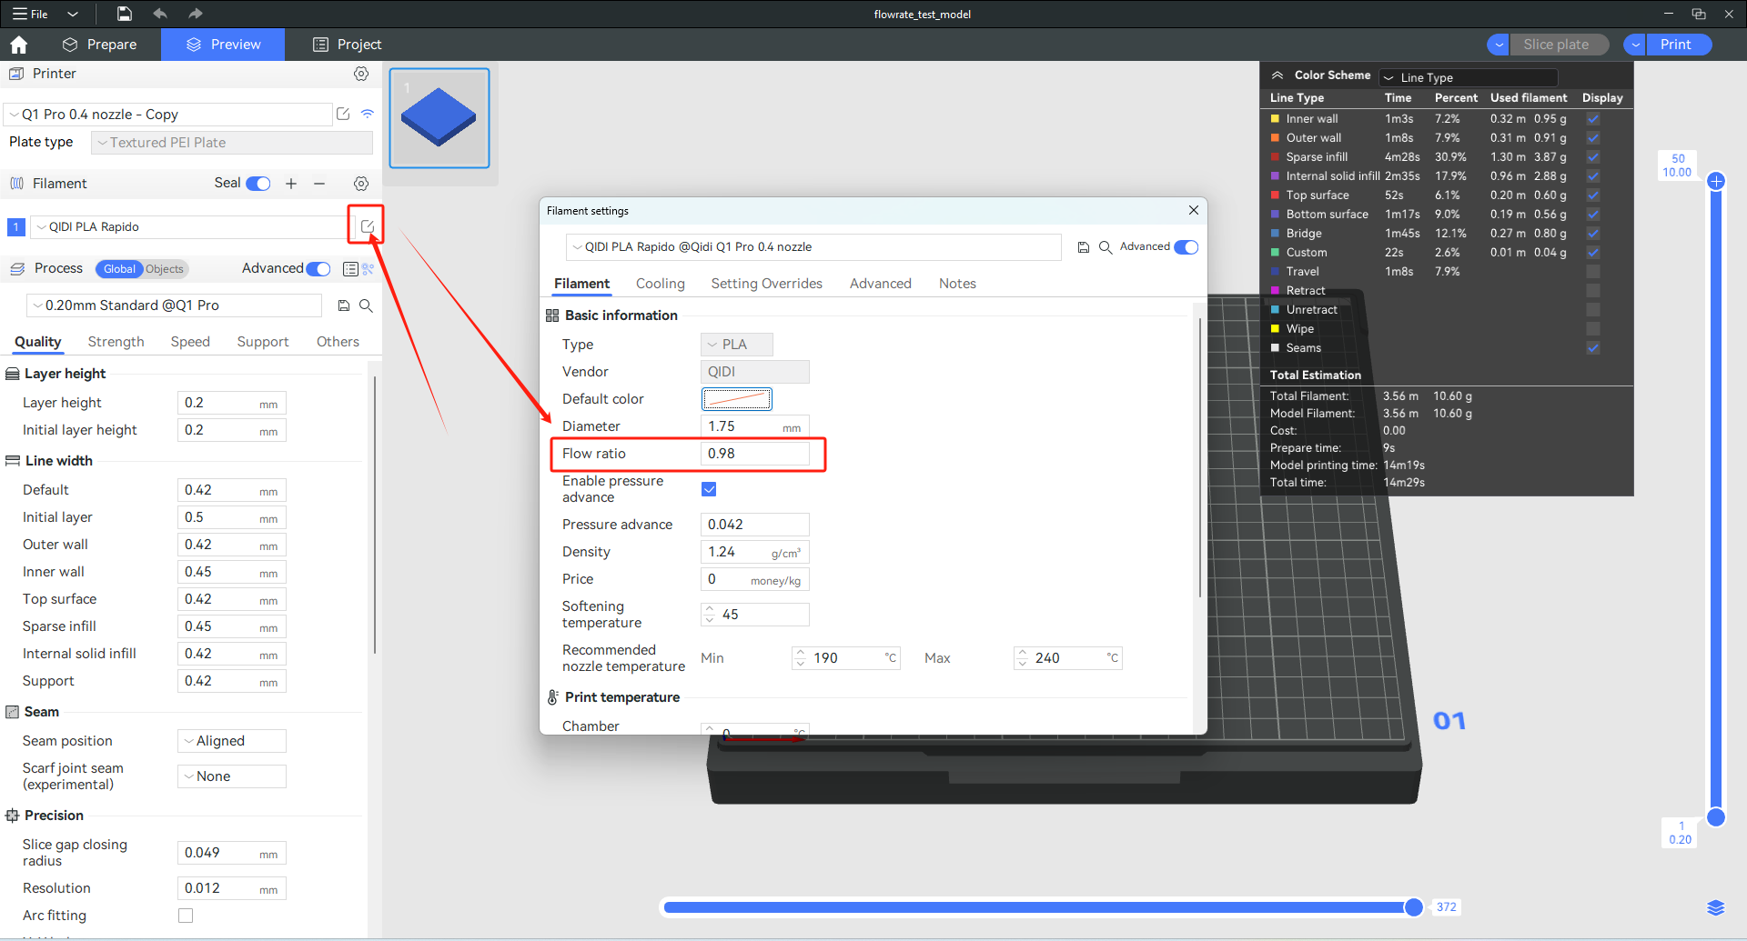This screenshot has height=941, width=1747.
Task: Uncheck Enable pressure advance checkbox
Action: click(709, 489)
